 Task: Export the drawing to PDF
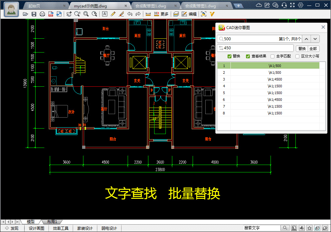pyautogui.click(x=50, y=14)
